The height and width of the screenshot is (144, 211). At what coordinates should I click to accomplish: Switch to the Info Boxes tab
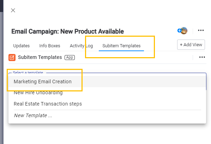coord(50,46)
